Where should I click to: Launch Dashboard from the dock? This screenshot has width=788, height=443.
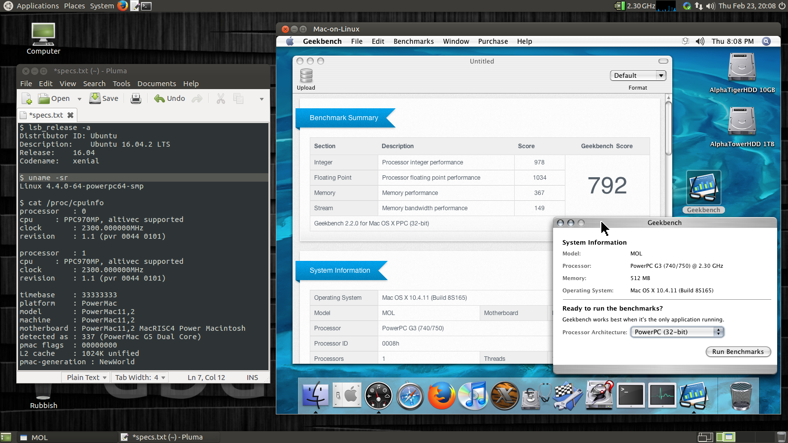coord(378,396)
